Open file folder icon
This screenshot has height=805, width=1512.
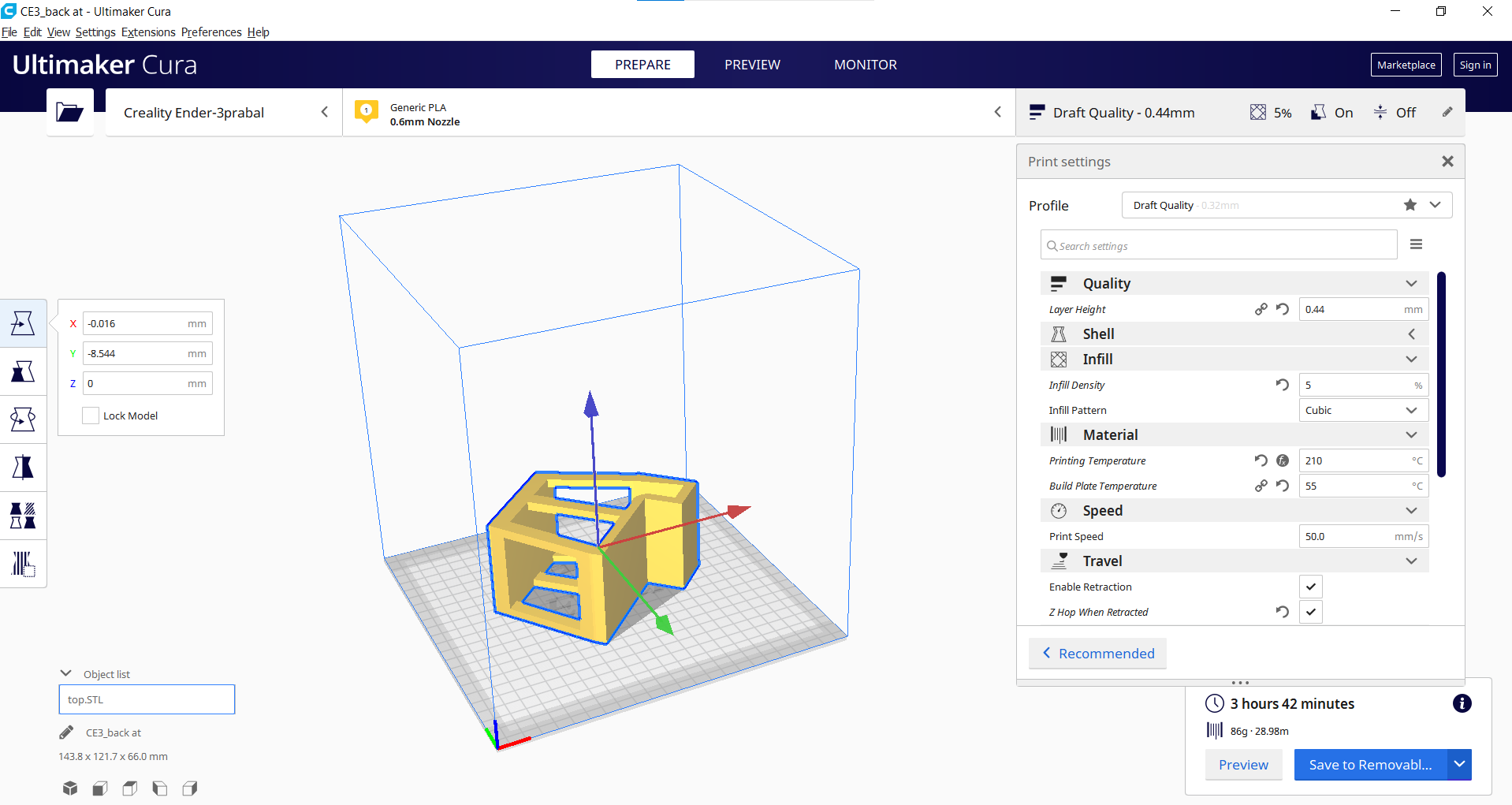pyautogui.click(x=69, y=113)
